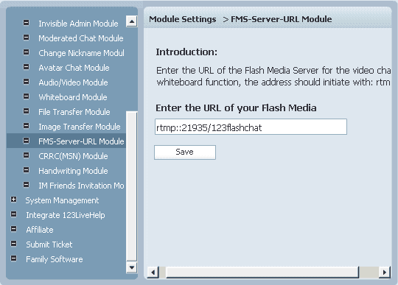Select the Whiteboard Module entry
Screen dimensions: 398x285
click(73, 97)
